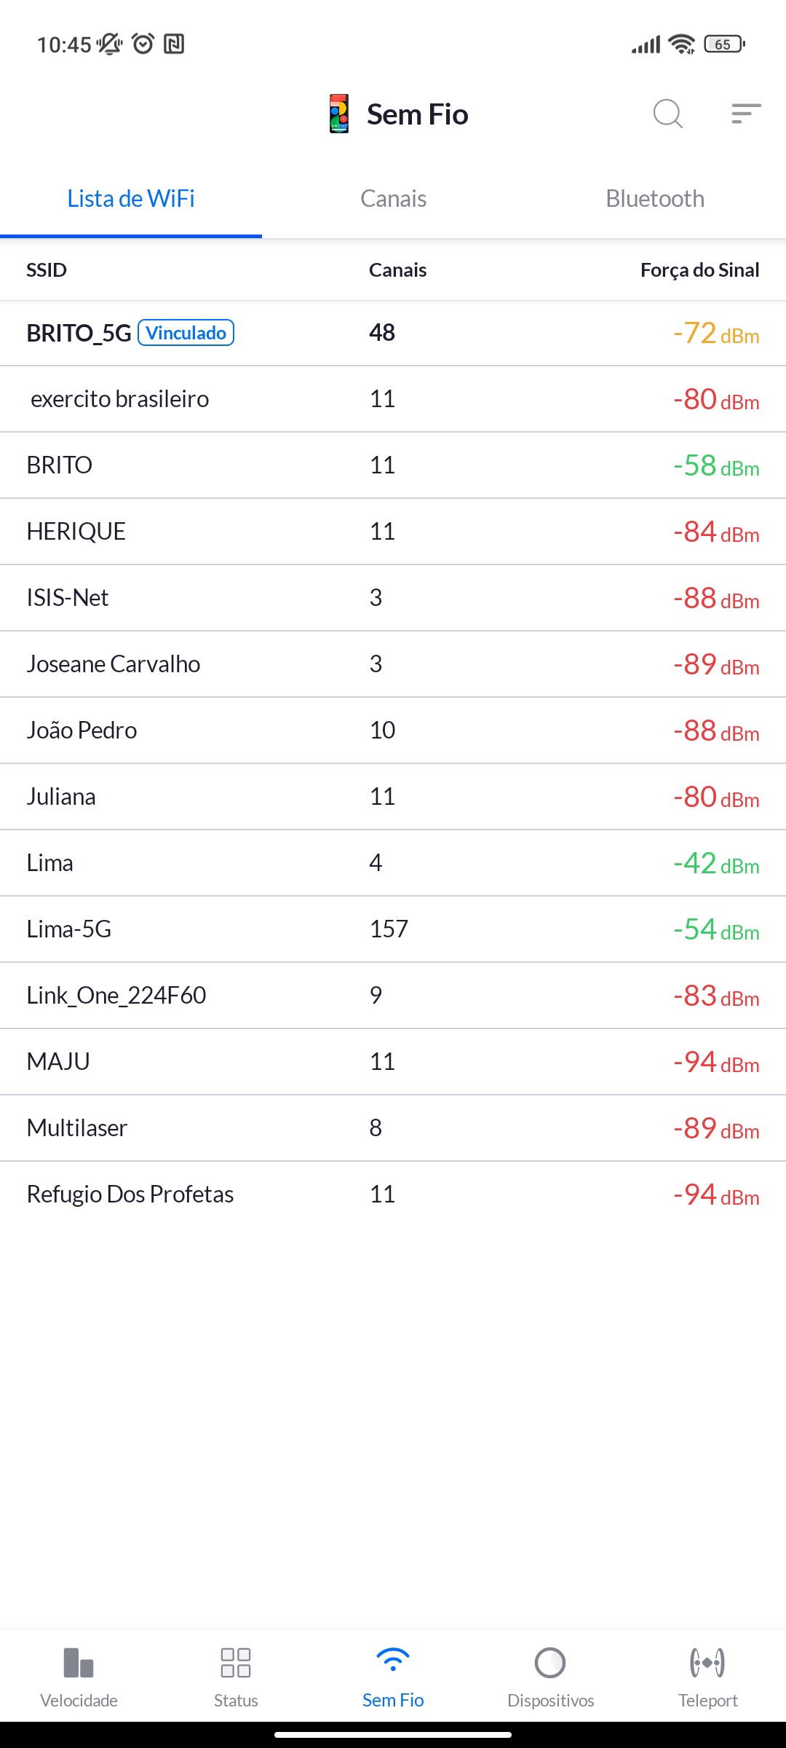Open the Status grid icon

pos(236,1664)
